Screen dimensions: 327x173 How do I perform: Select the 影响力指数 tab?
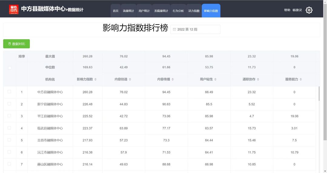pyautogui.click(x=211, y=11)
